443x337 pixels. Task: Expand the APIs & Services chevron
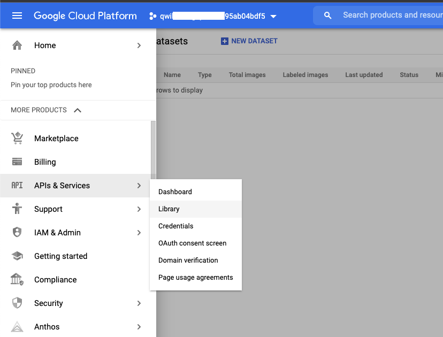[x=139, y=185]
